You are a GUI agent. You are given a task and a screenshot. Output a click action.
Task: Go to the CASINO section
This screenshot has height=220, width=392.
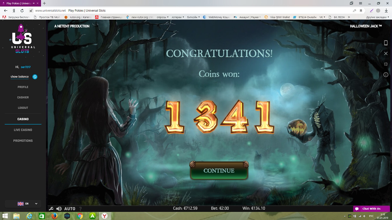click(23, 119)
